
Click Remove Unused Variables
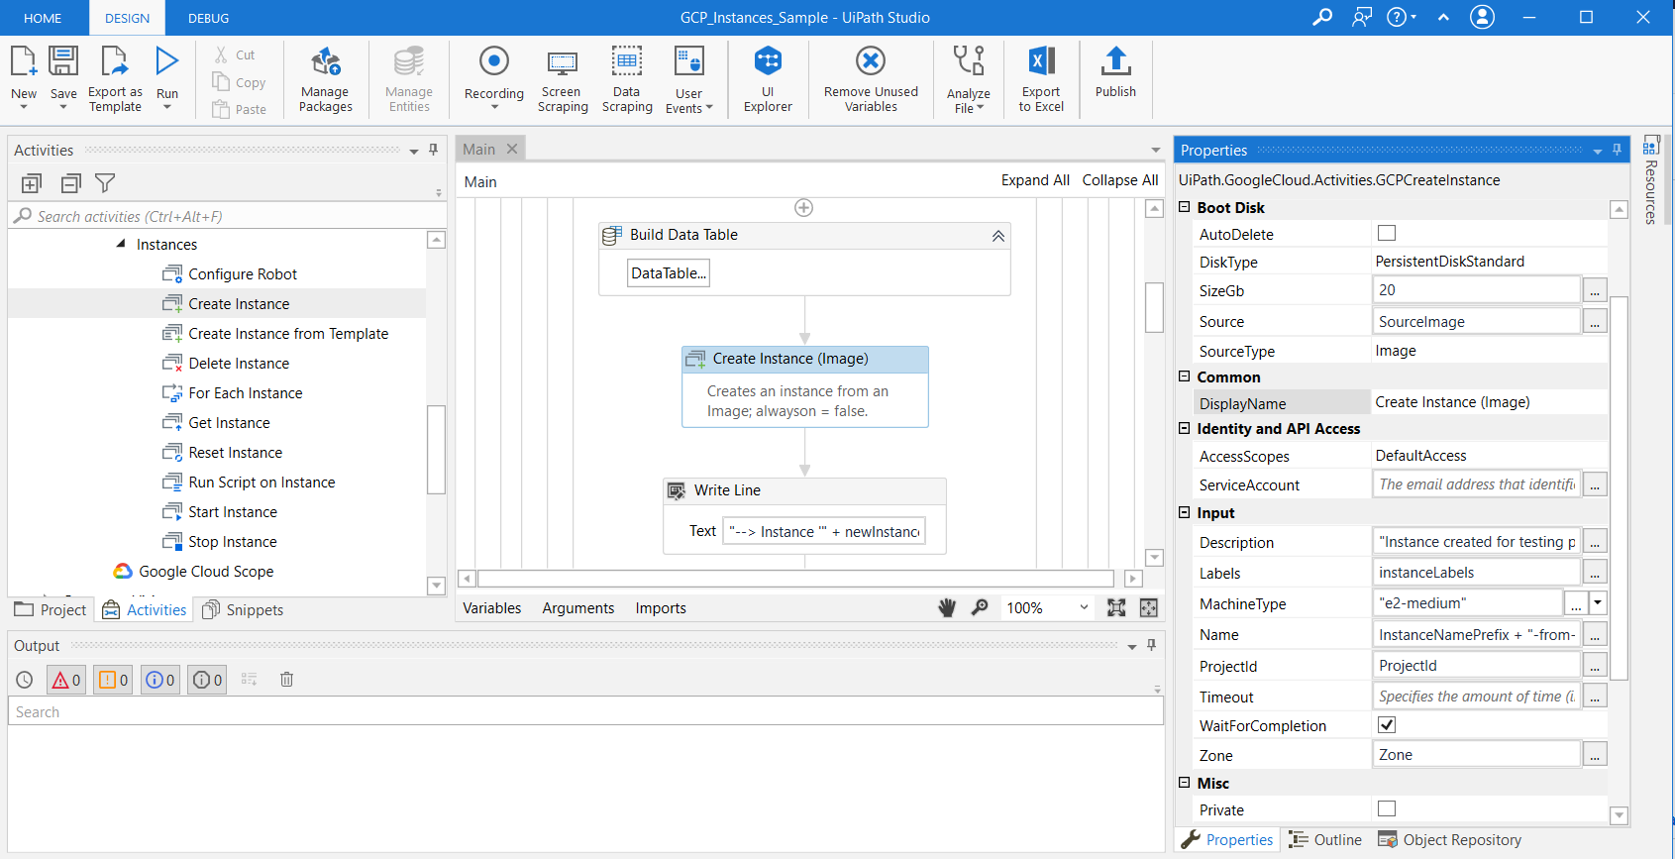coord(871,79)
